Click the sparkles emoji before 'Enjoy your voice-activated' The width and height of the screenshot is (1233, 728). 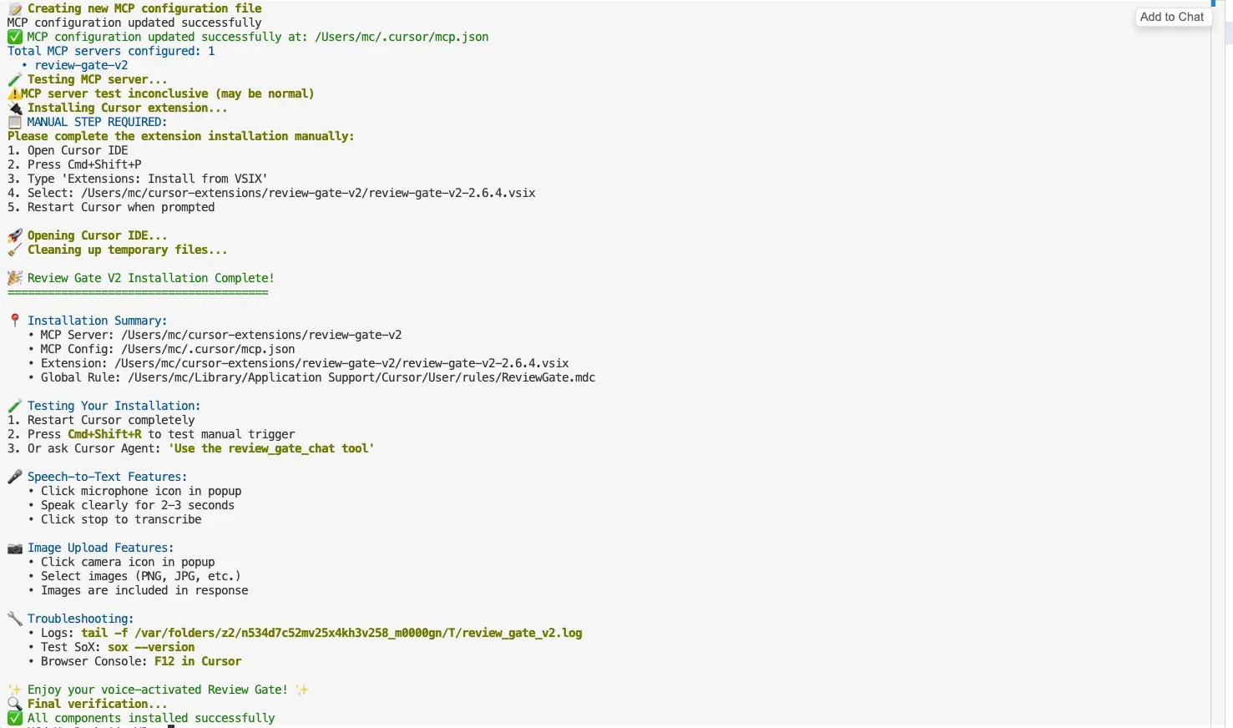tap(15, 690)
